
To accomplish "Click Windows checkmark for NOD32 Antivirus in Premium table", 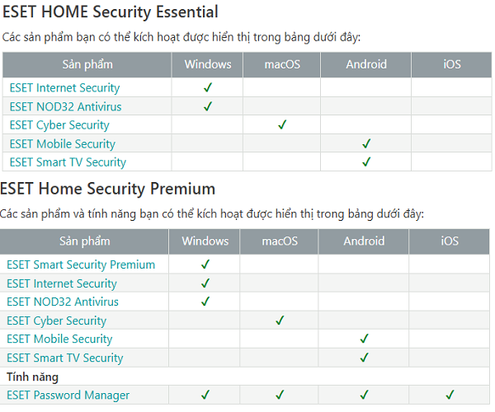I will coord(205,302).
